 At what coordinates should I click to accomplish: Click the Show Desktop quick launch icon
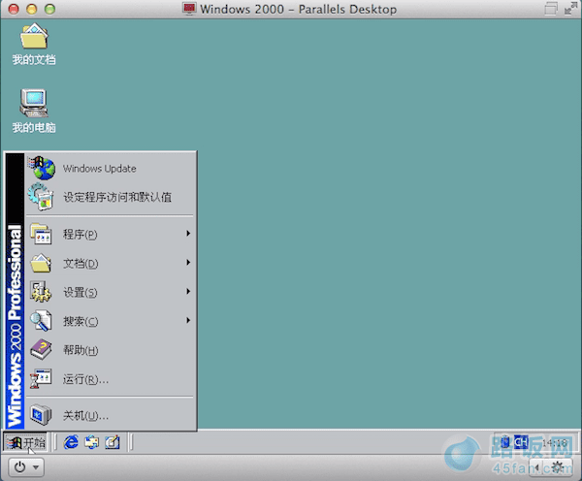[113, 442]
